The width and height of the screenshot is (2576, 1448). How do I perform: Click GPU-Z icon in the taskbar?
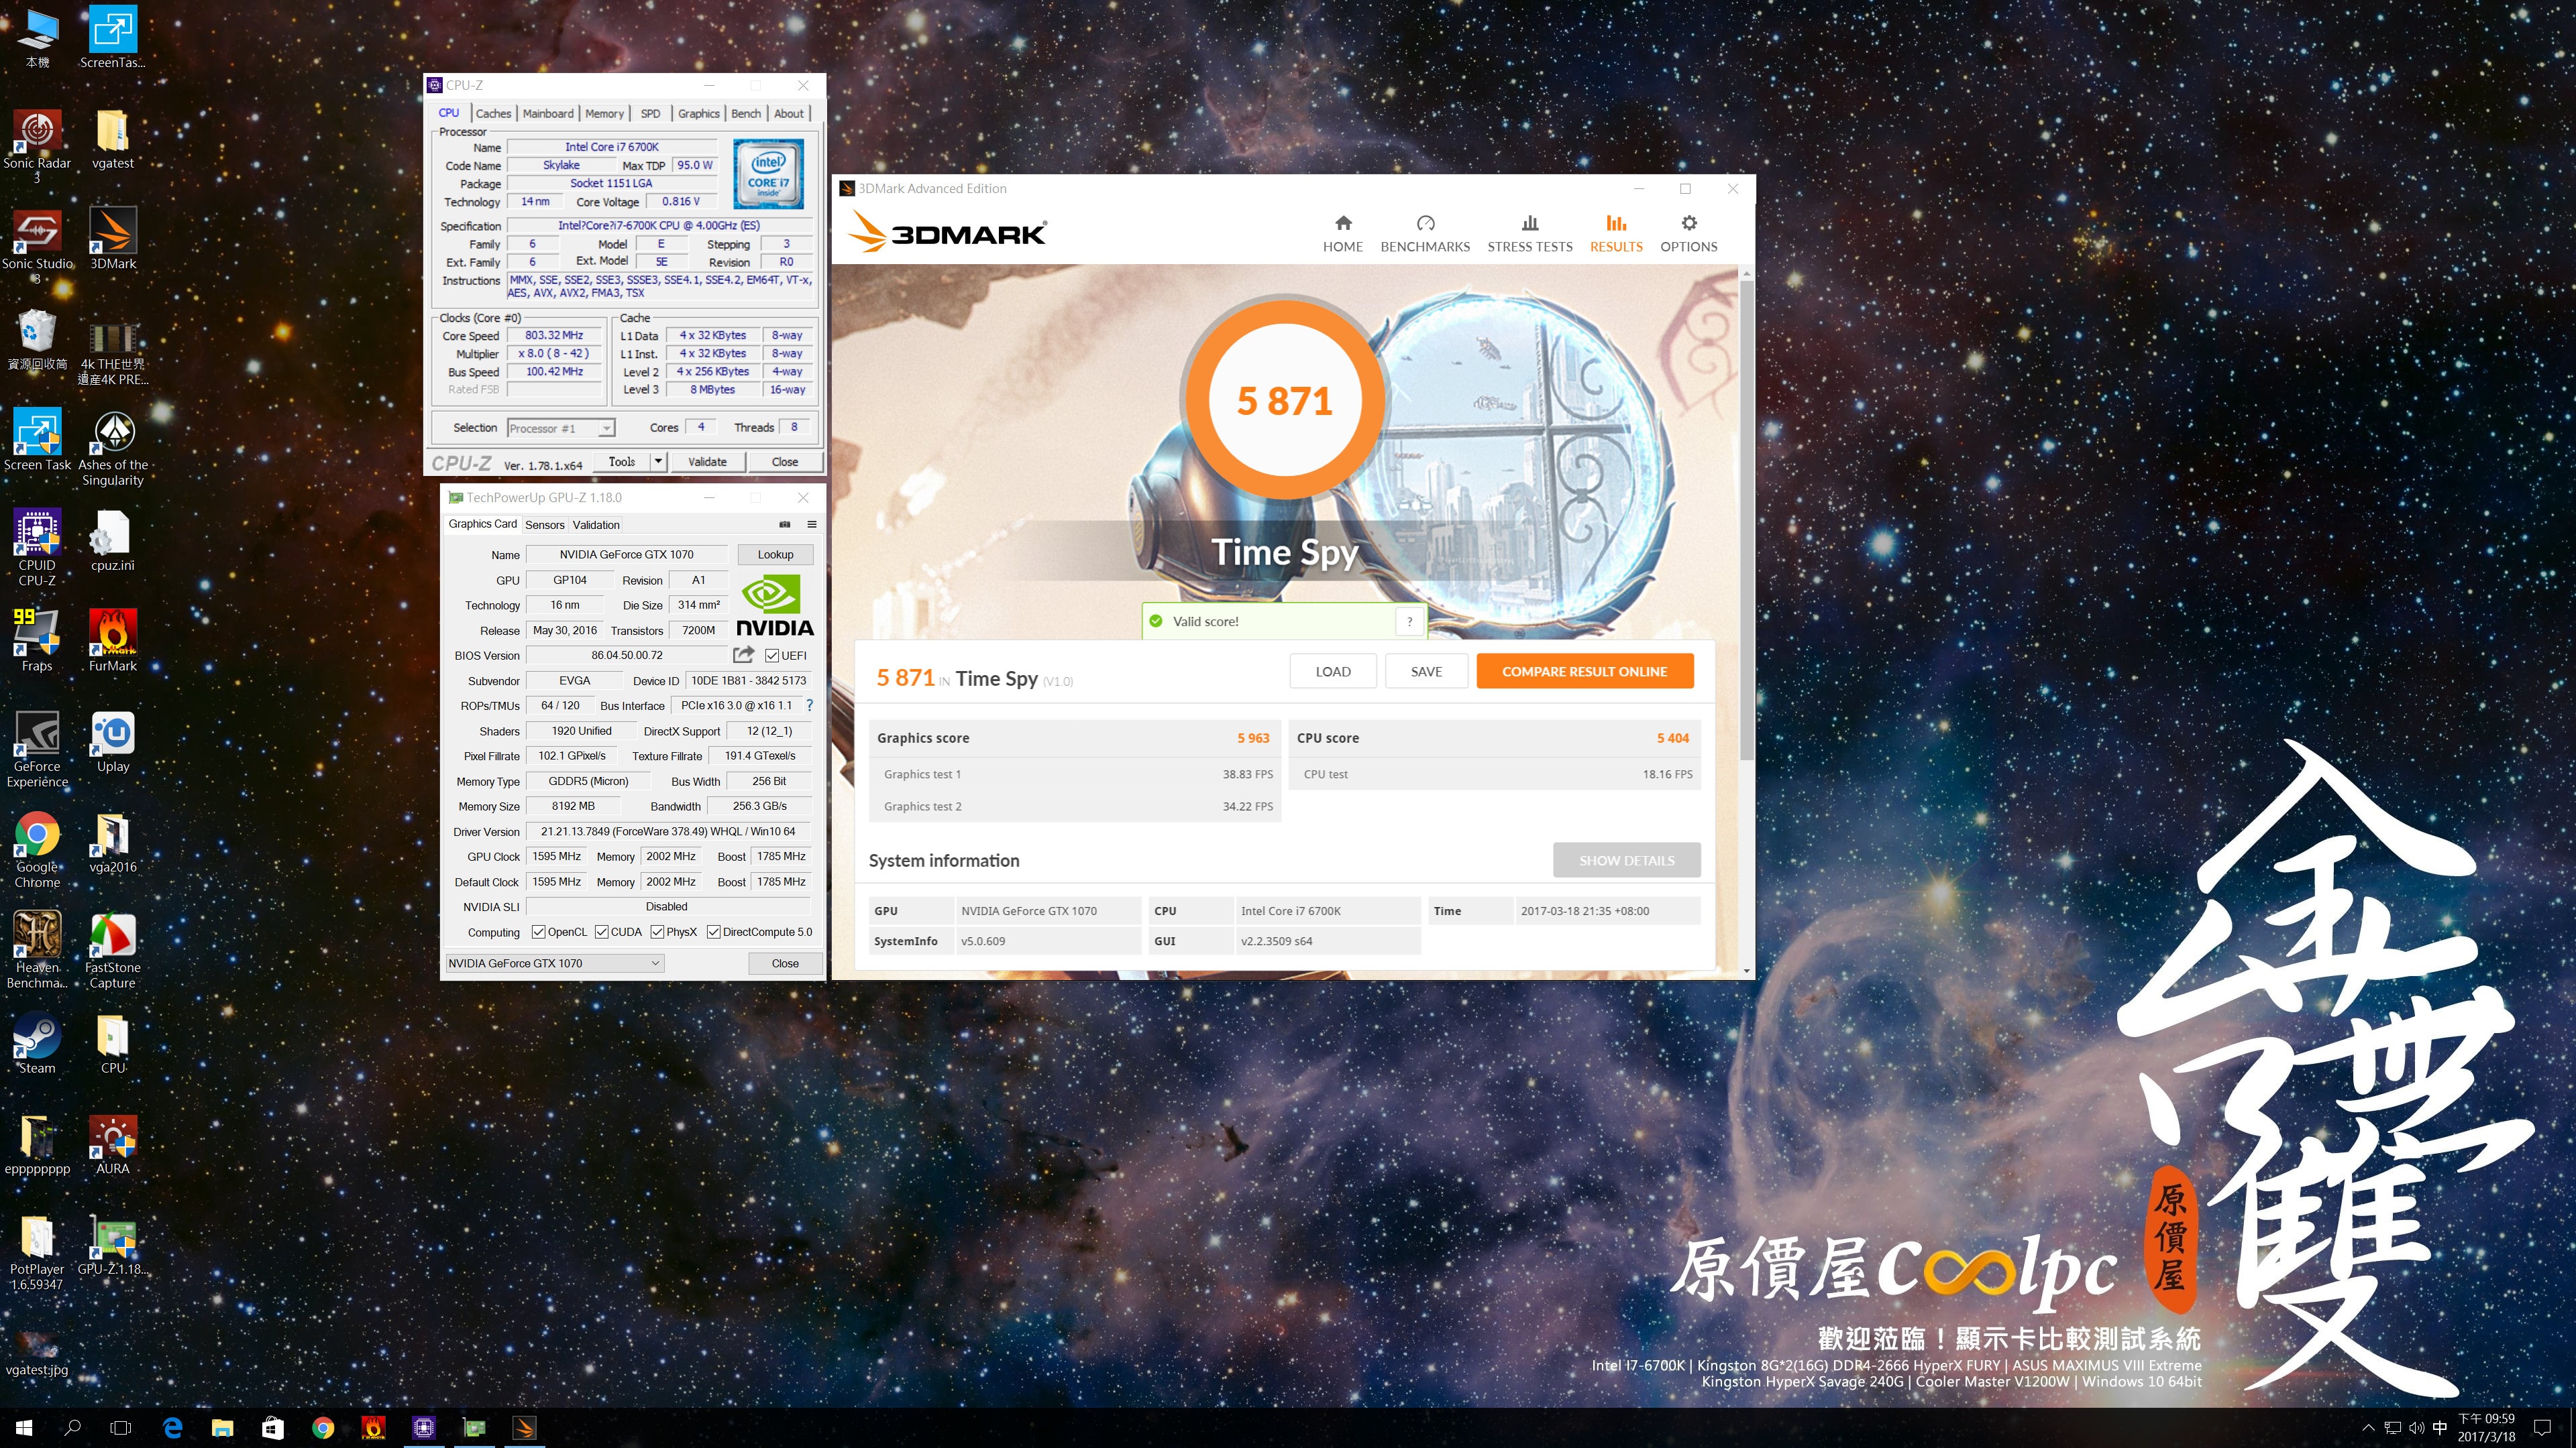click(x=475, y=1428)
